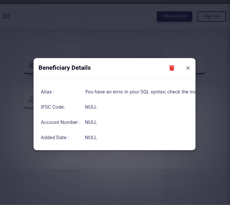
Task: Select the NULL value beside IFSC Code
Action: point(91,107)
